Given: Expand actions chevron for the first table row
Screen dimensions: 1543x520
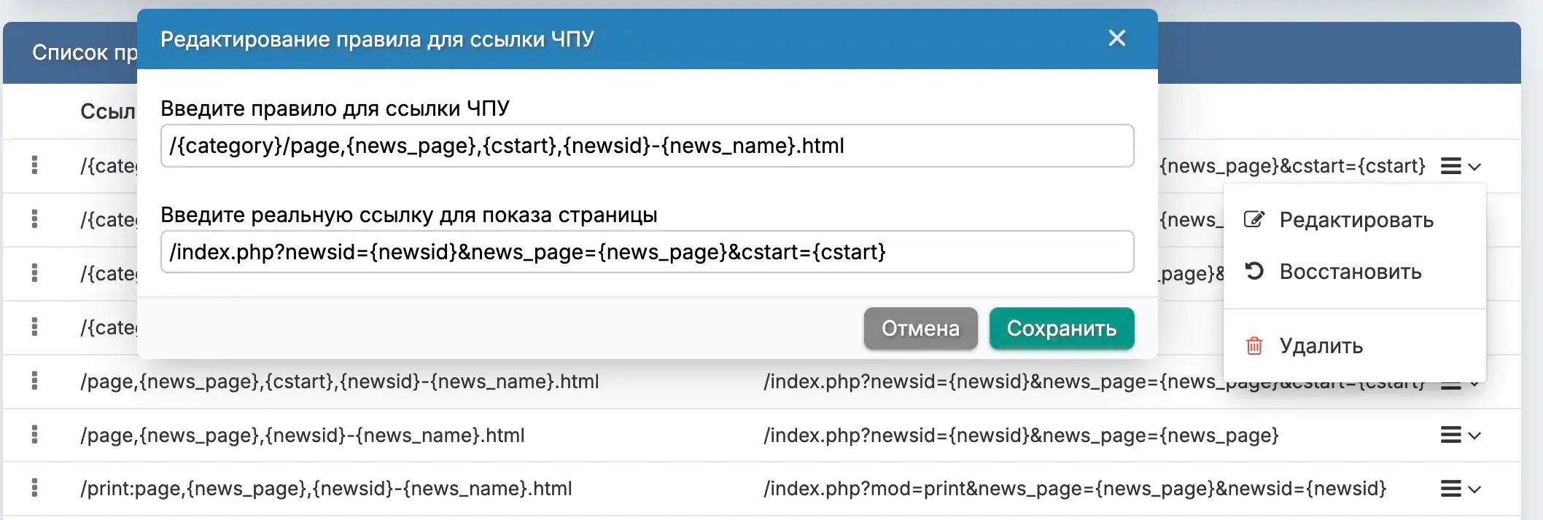Looking at the screenshot, I should tap(1474, 167).
